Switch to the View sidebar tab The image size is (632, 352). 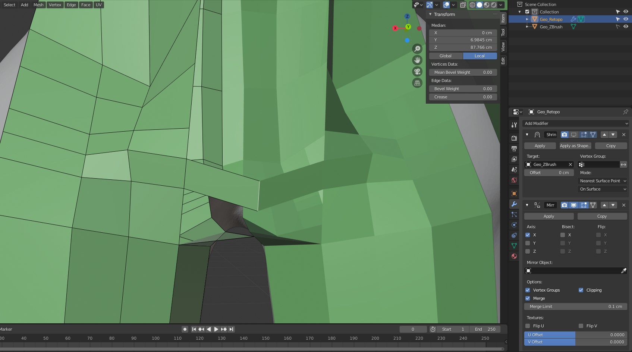pos(503,47)
